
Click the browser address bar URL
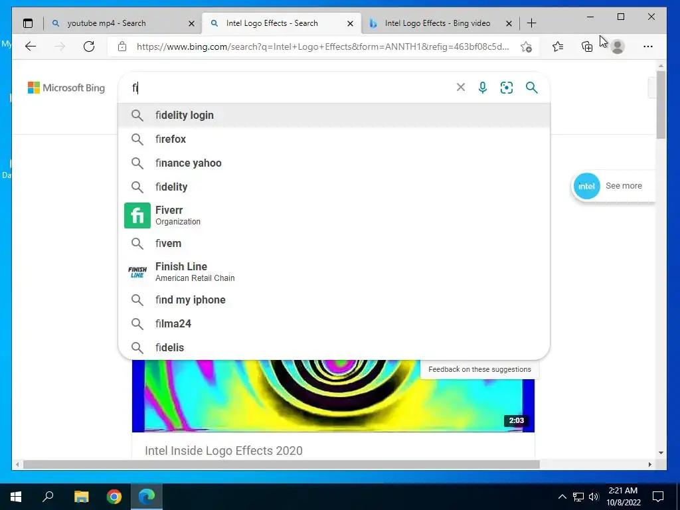click(x=323, y=46)
